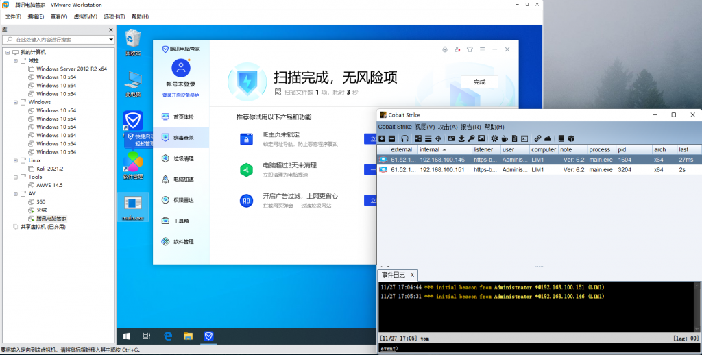702x355 pixels.
Task: Click Tencent PC Manager icon in VM taskbar
Action: click(x=208, y=336)
